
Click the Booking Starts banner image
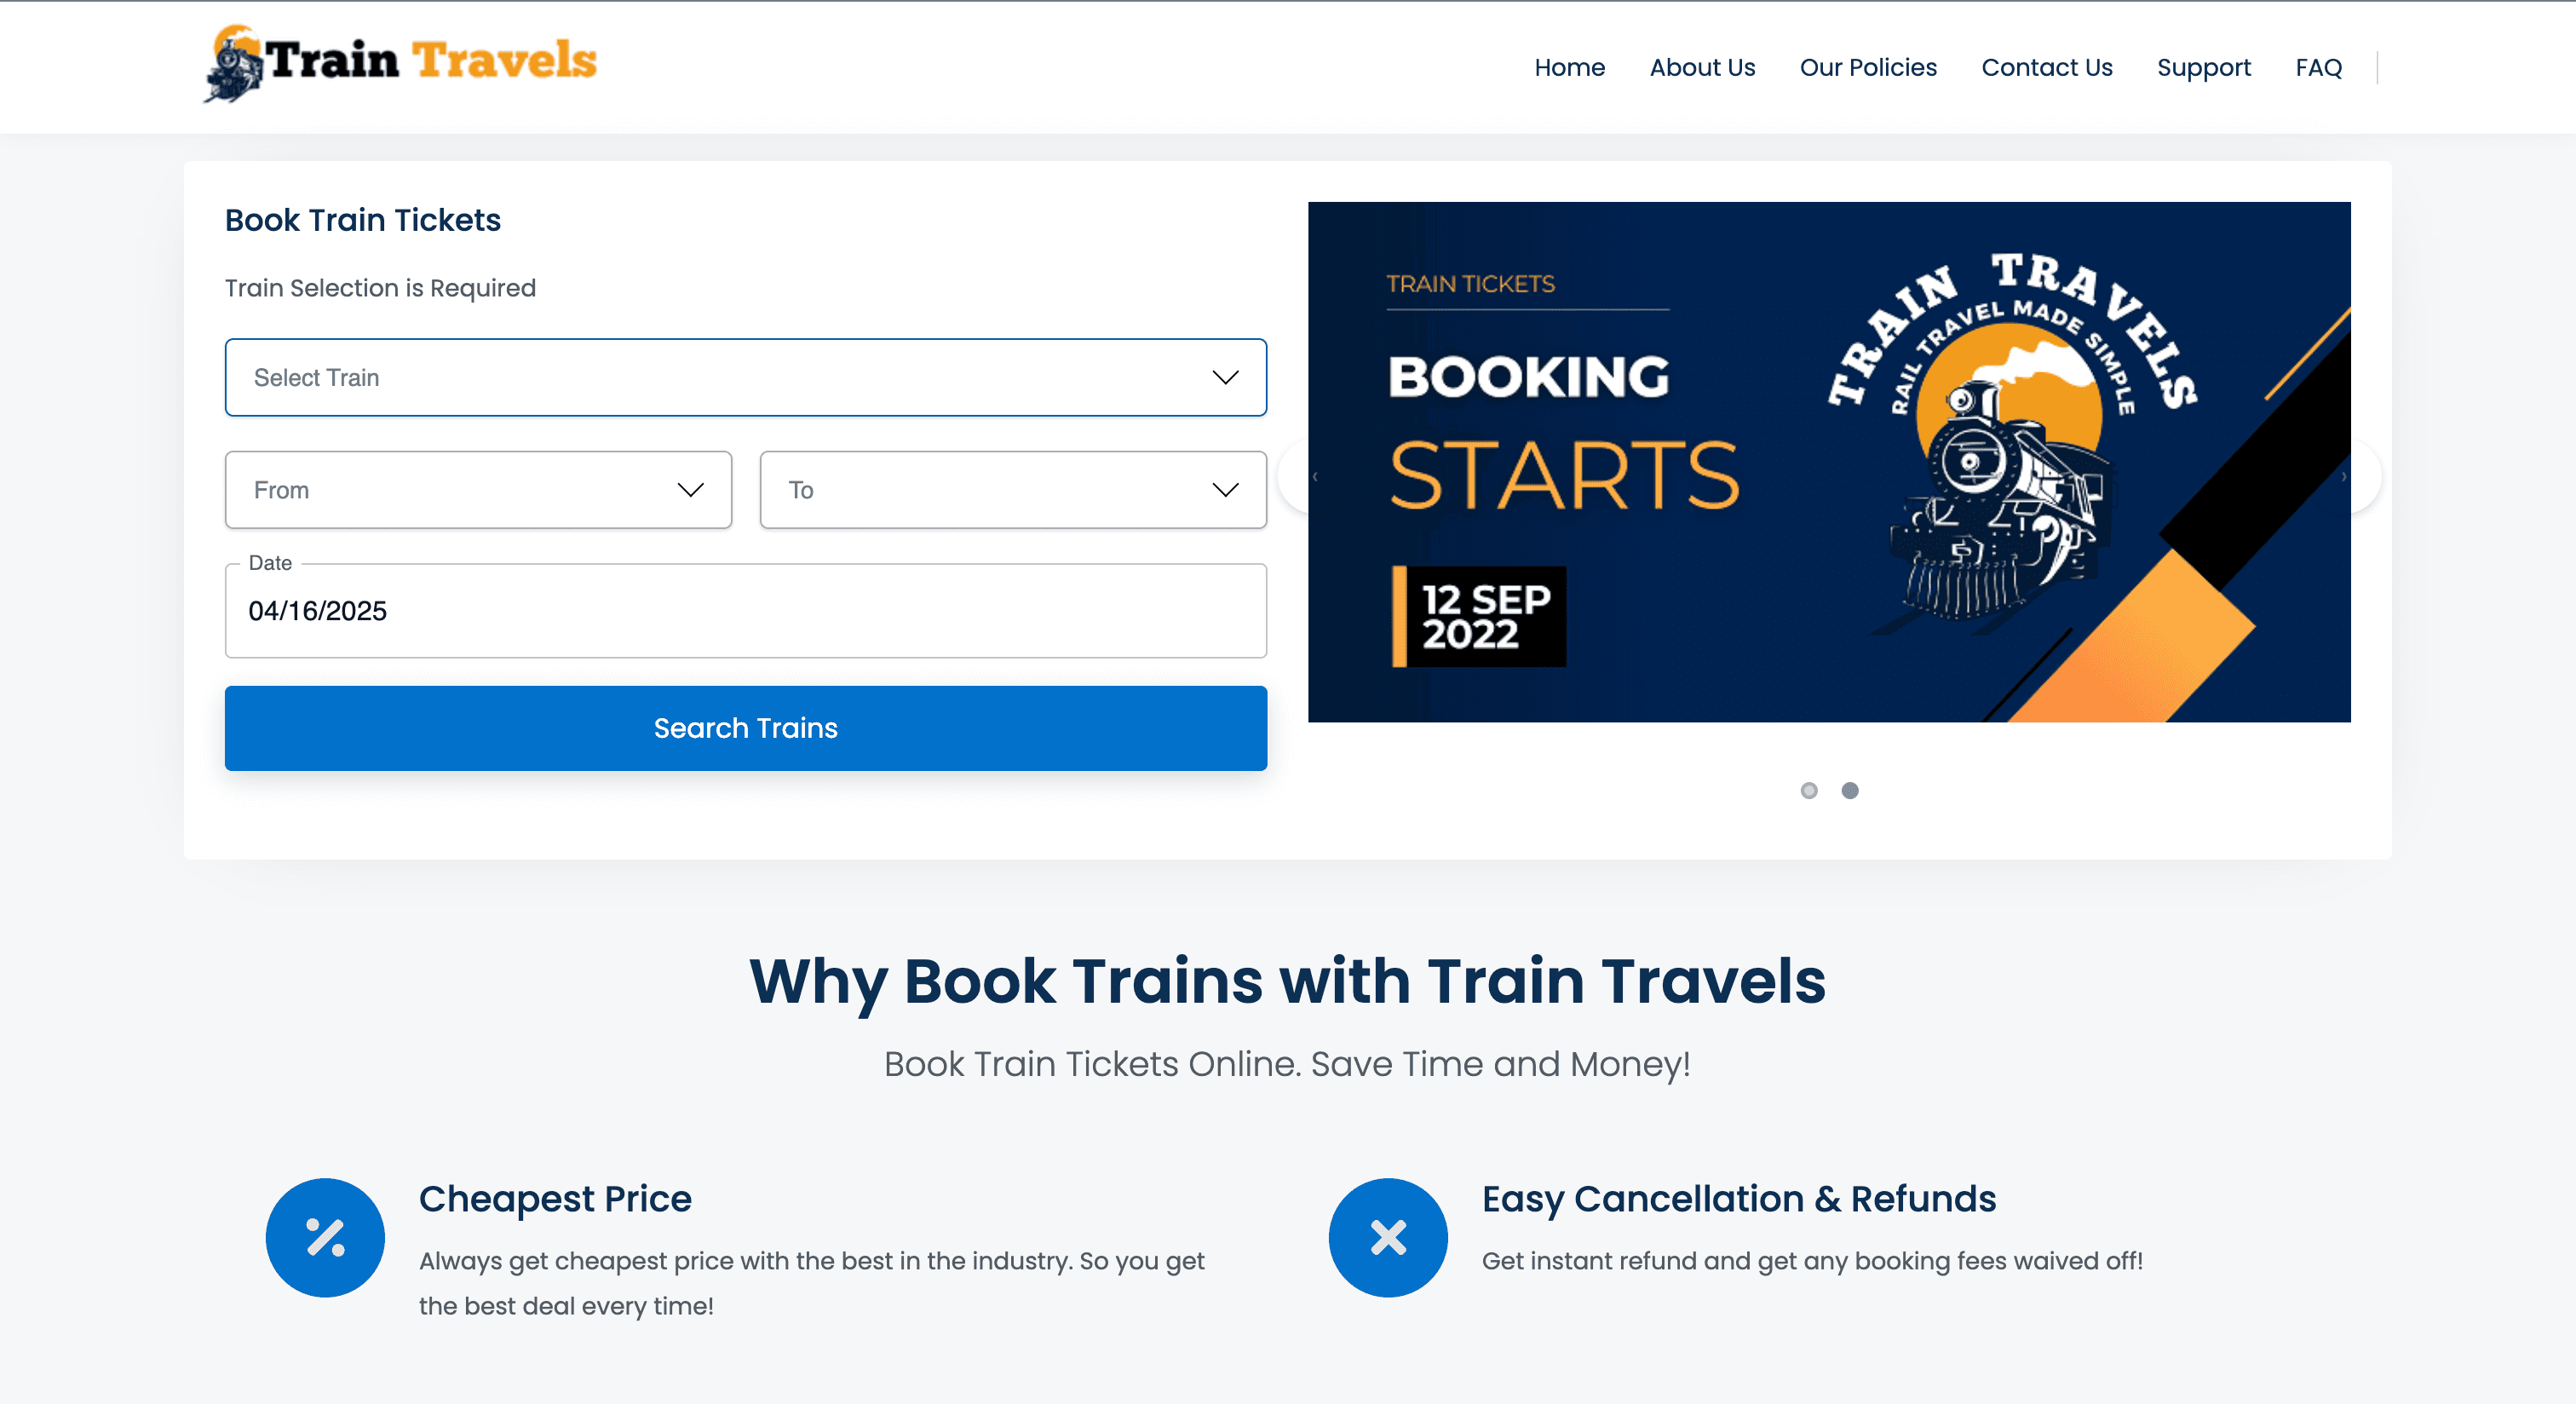pos(1829,462)
